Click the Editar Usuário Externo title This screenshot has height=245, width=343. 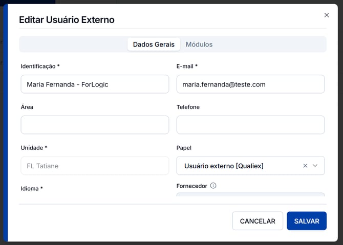67,19
